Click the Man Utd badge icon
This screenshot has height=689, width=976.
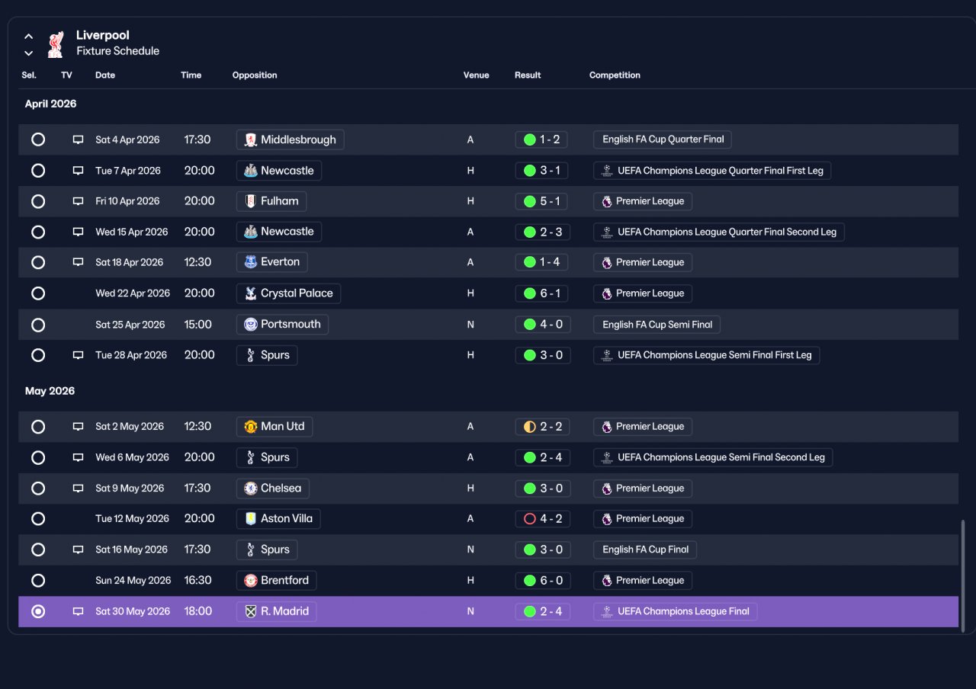click(251, 427)
